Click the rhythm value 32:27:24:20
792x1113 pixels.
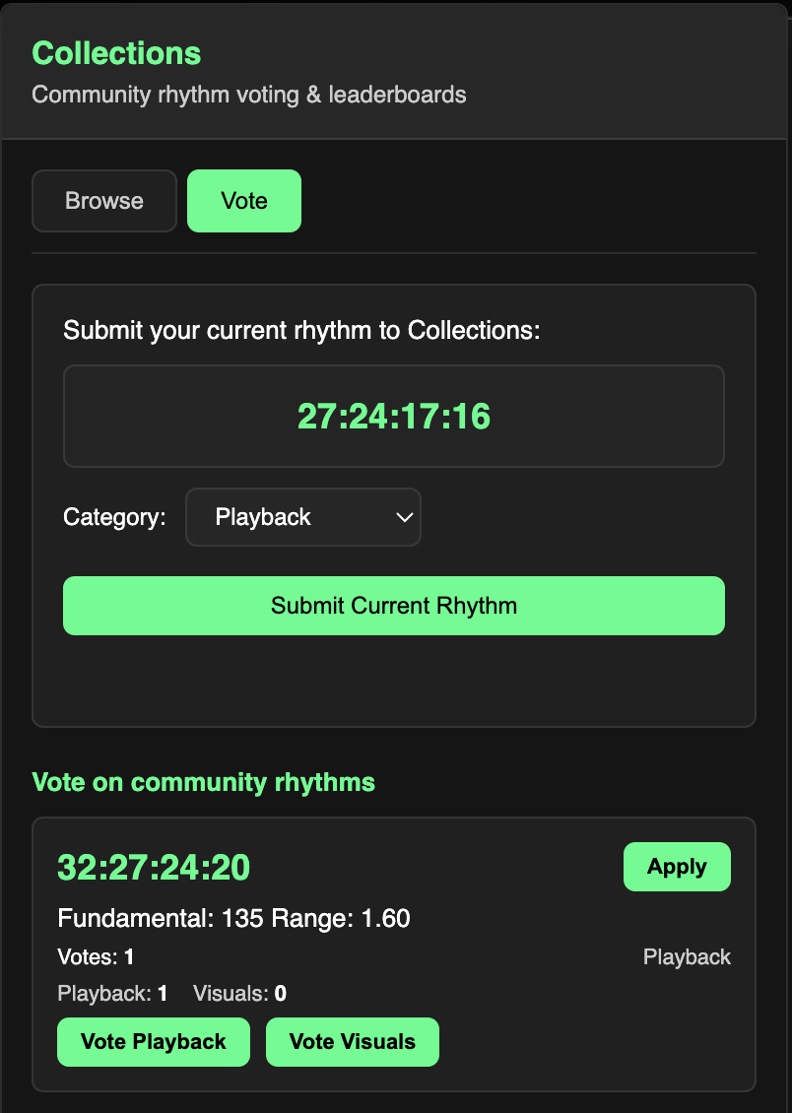pos(153,867)
